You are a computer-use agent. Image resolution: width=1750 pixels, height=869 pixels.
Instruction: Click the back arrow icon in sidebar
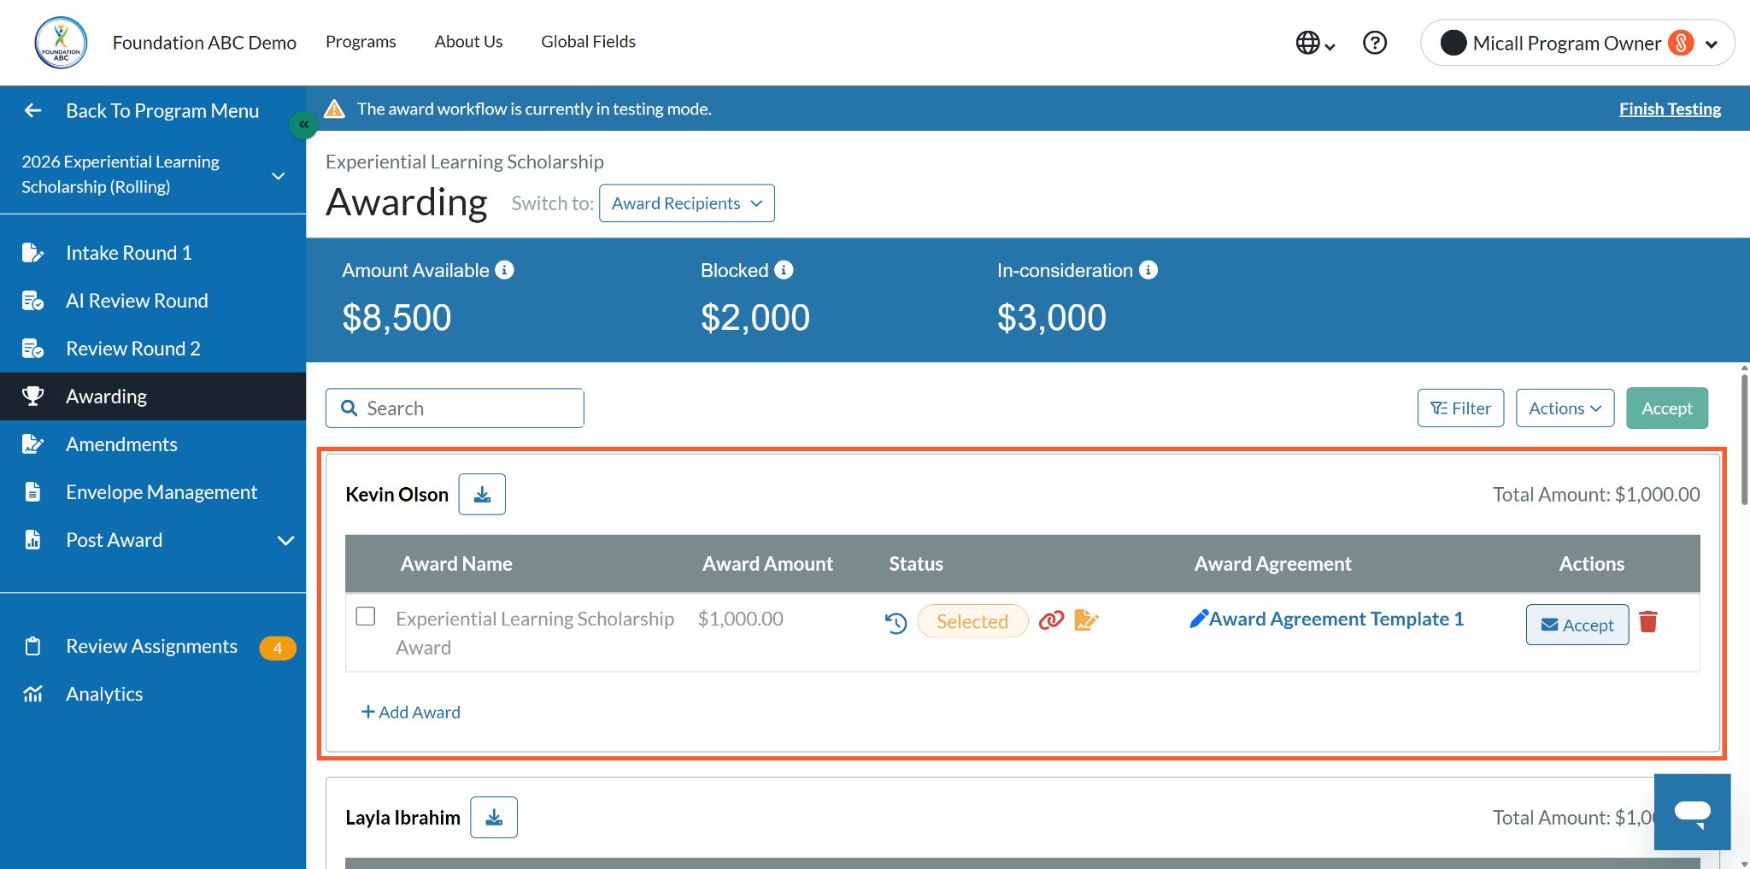point(33,110)
